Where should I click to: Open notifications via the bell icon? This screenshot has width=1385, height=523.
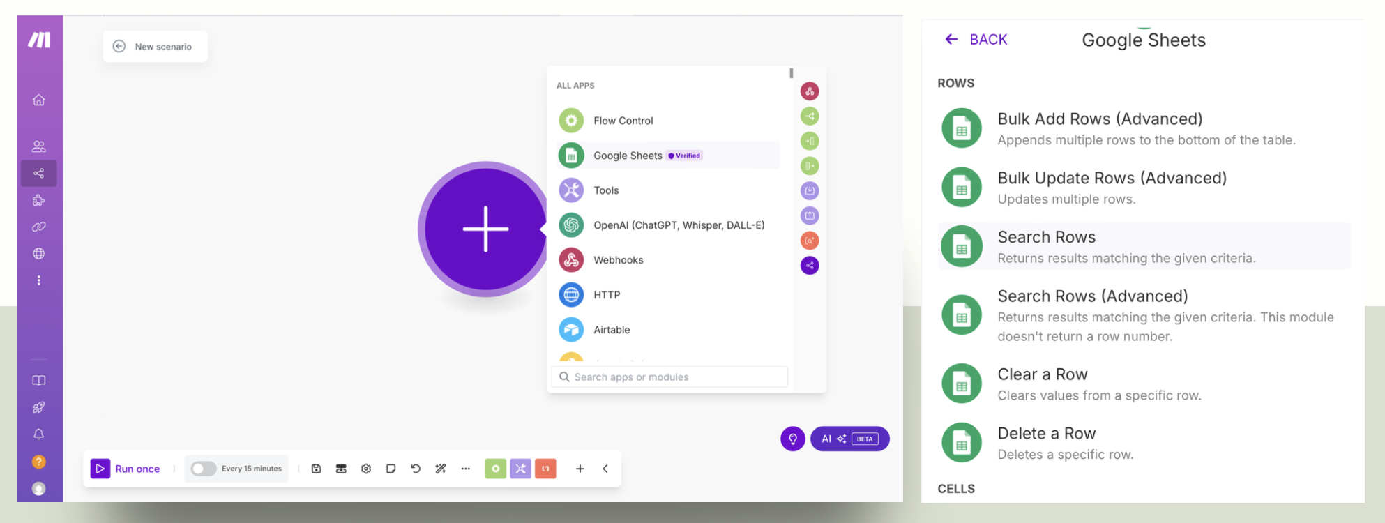pos(39,434)
